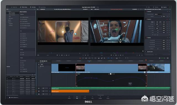Image resolution: width=177 pixels, height=105 pixels.
Task: Stop playback in the timeline viewer
Action: coord(116,55)
